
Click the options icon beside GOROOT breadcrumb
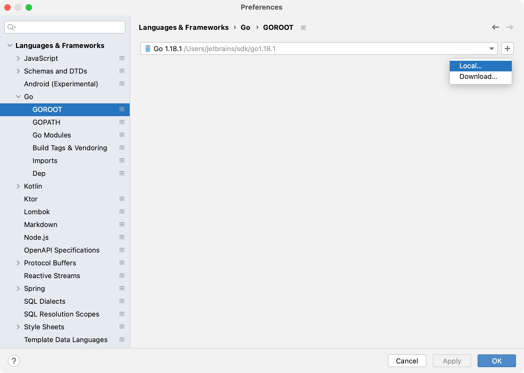tap(303, 27)
